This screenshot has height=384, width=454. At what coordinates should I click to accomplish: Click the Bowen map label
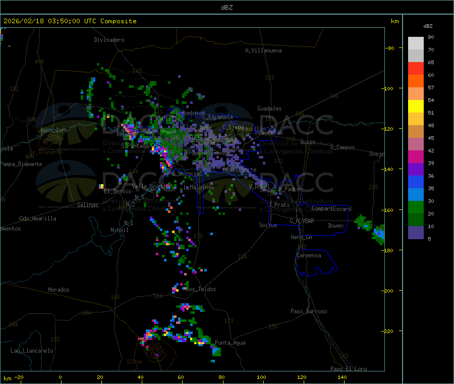coord(335,226)
